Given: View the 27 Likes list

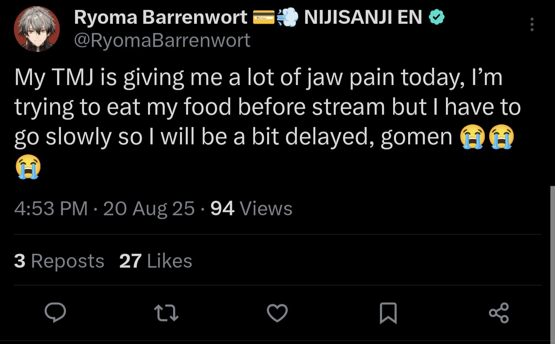Looking at the screenshot, I should (x=156, y=261).
